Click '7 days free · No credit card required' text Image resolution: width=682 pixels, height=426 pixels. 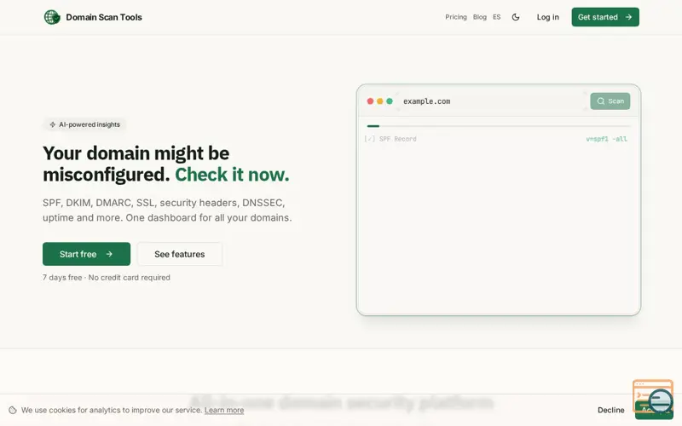(106, 278)
